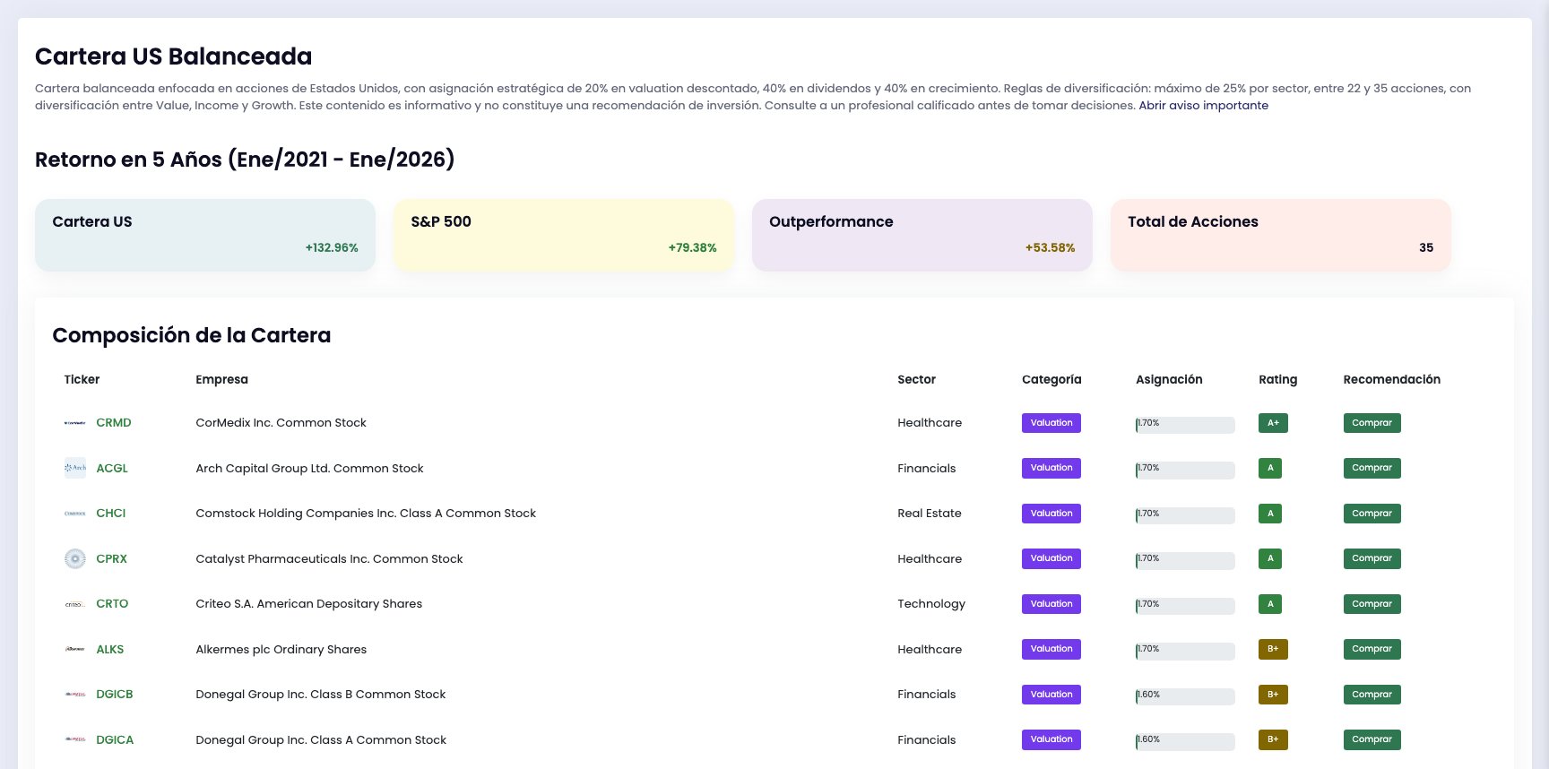Click the Comprar badge for CRTO
Screen dimensions: 1549x769
tap(1372, 604)
